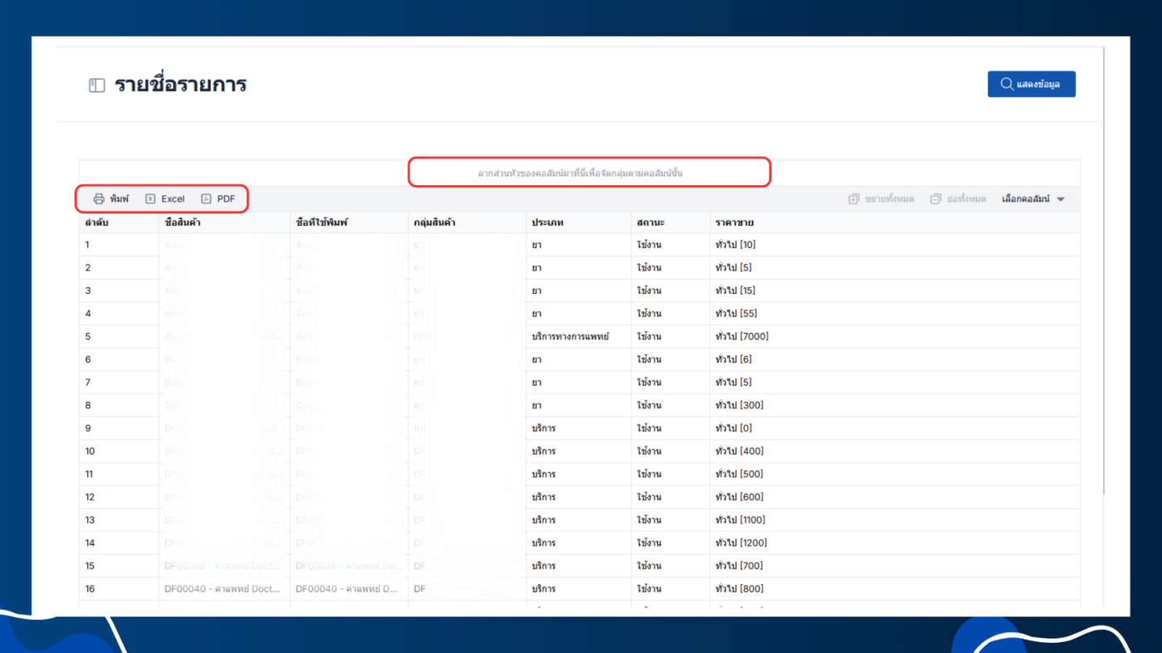Viewport: 1162px width, 653px height.
Task: Click the magnifier icon in แสดงข้อมูล button
Action: (x=1006, y=84)
